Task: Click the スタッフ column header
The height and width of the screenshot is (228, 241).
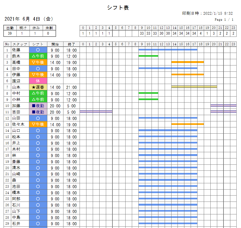Action: (x=20, y=44)
